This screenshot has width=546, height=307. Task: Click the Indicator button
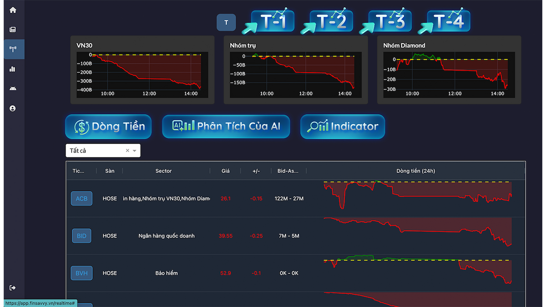click(343, 126)
